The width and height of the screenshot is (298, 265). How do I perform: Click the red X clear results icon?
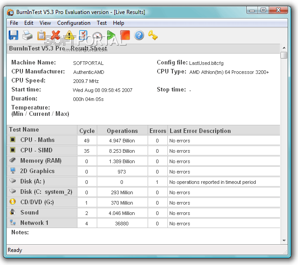click(x=55, y=35)
